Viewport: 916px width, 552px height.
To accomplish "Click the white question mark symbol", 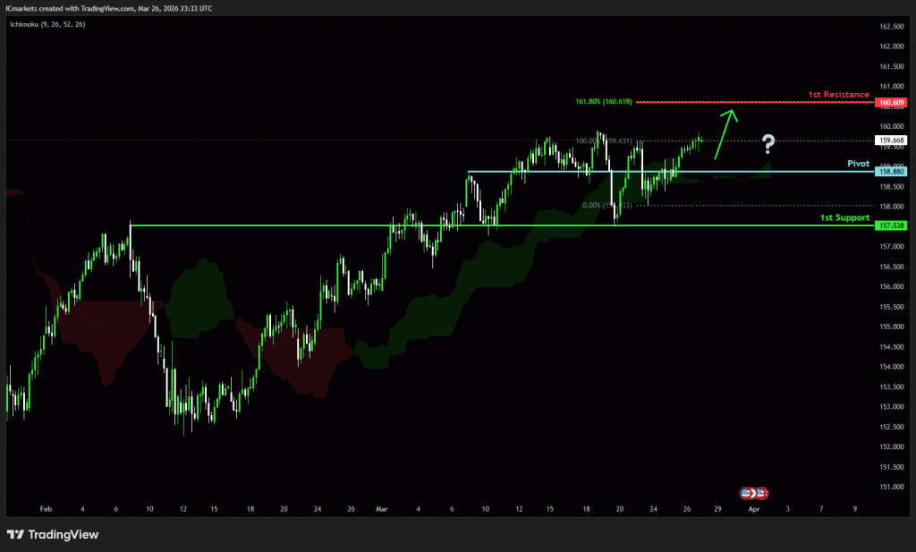I will coord(768,142).
